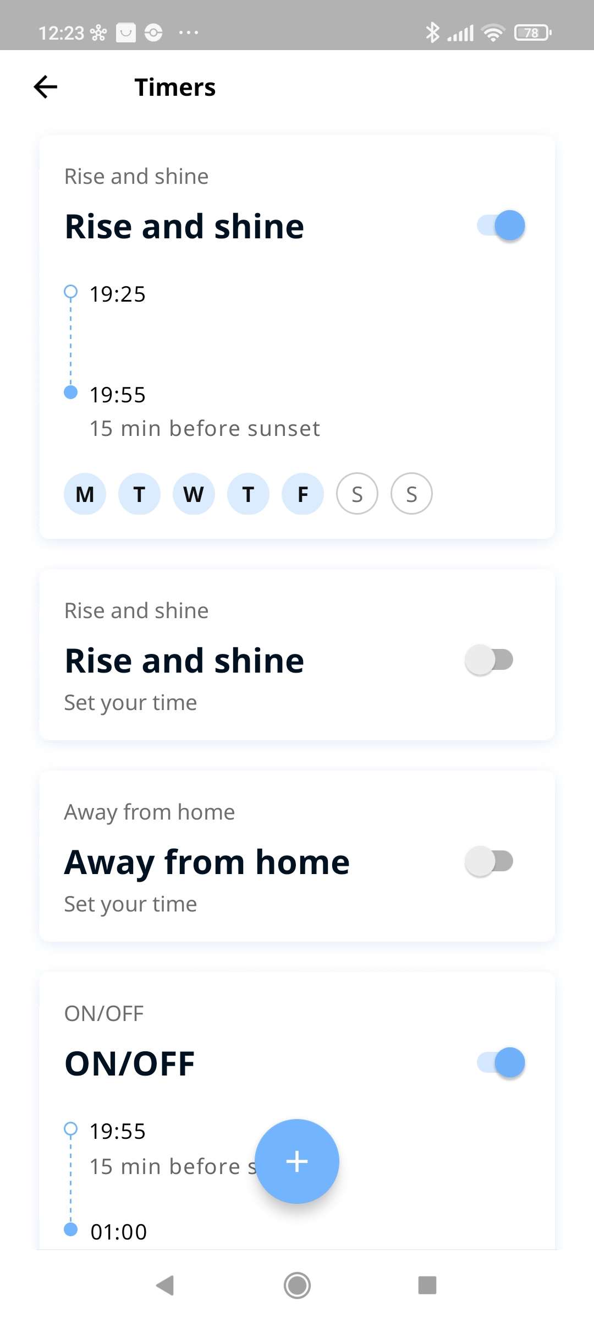Turn on Away from home timer
This screenshot has width=594, height=1321.
(489, 861)
